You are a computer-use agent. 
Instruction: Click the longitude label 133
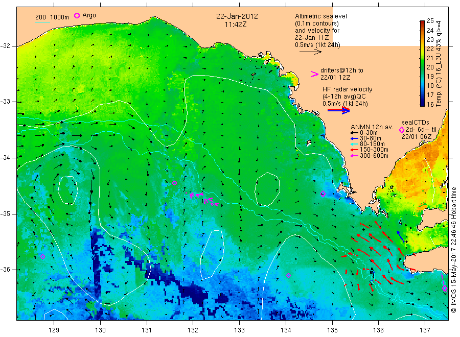239,330
